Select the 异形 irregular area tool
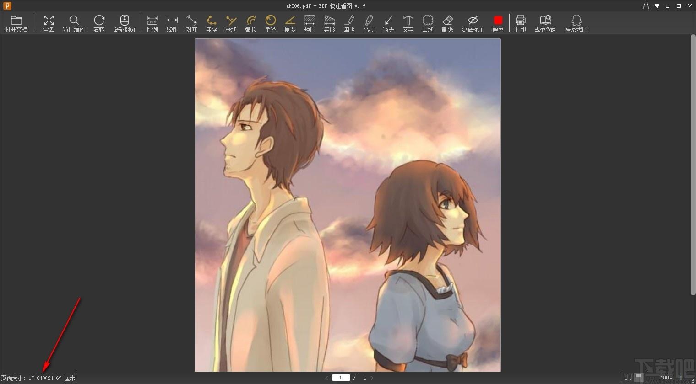 (329, 24)
